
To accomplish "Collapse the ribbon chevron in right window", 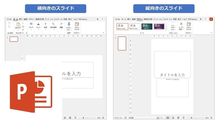I will (x=211, y=33).
